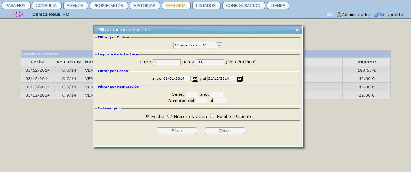The height and width of the screenshot is (172, 411).
Task: Click the Desconectar logout icon
Action: click(377, 15)
